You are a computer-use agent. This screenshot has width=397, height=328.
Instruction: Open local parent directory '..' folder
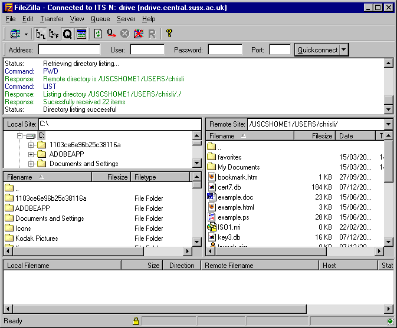(12, 188)
